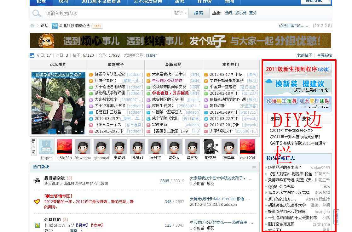Open diary QQ钻 会员充值
The height and width of the screenshot is (232, 352).
pyautogui.click(x=281, y=186)
